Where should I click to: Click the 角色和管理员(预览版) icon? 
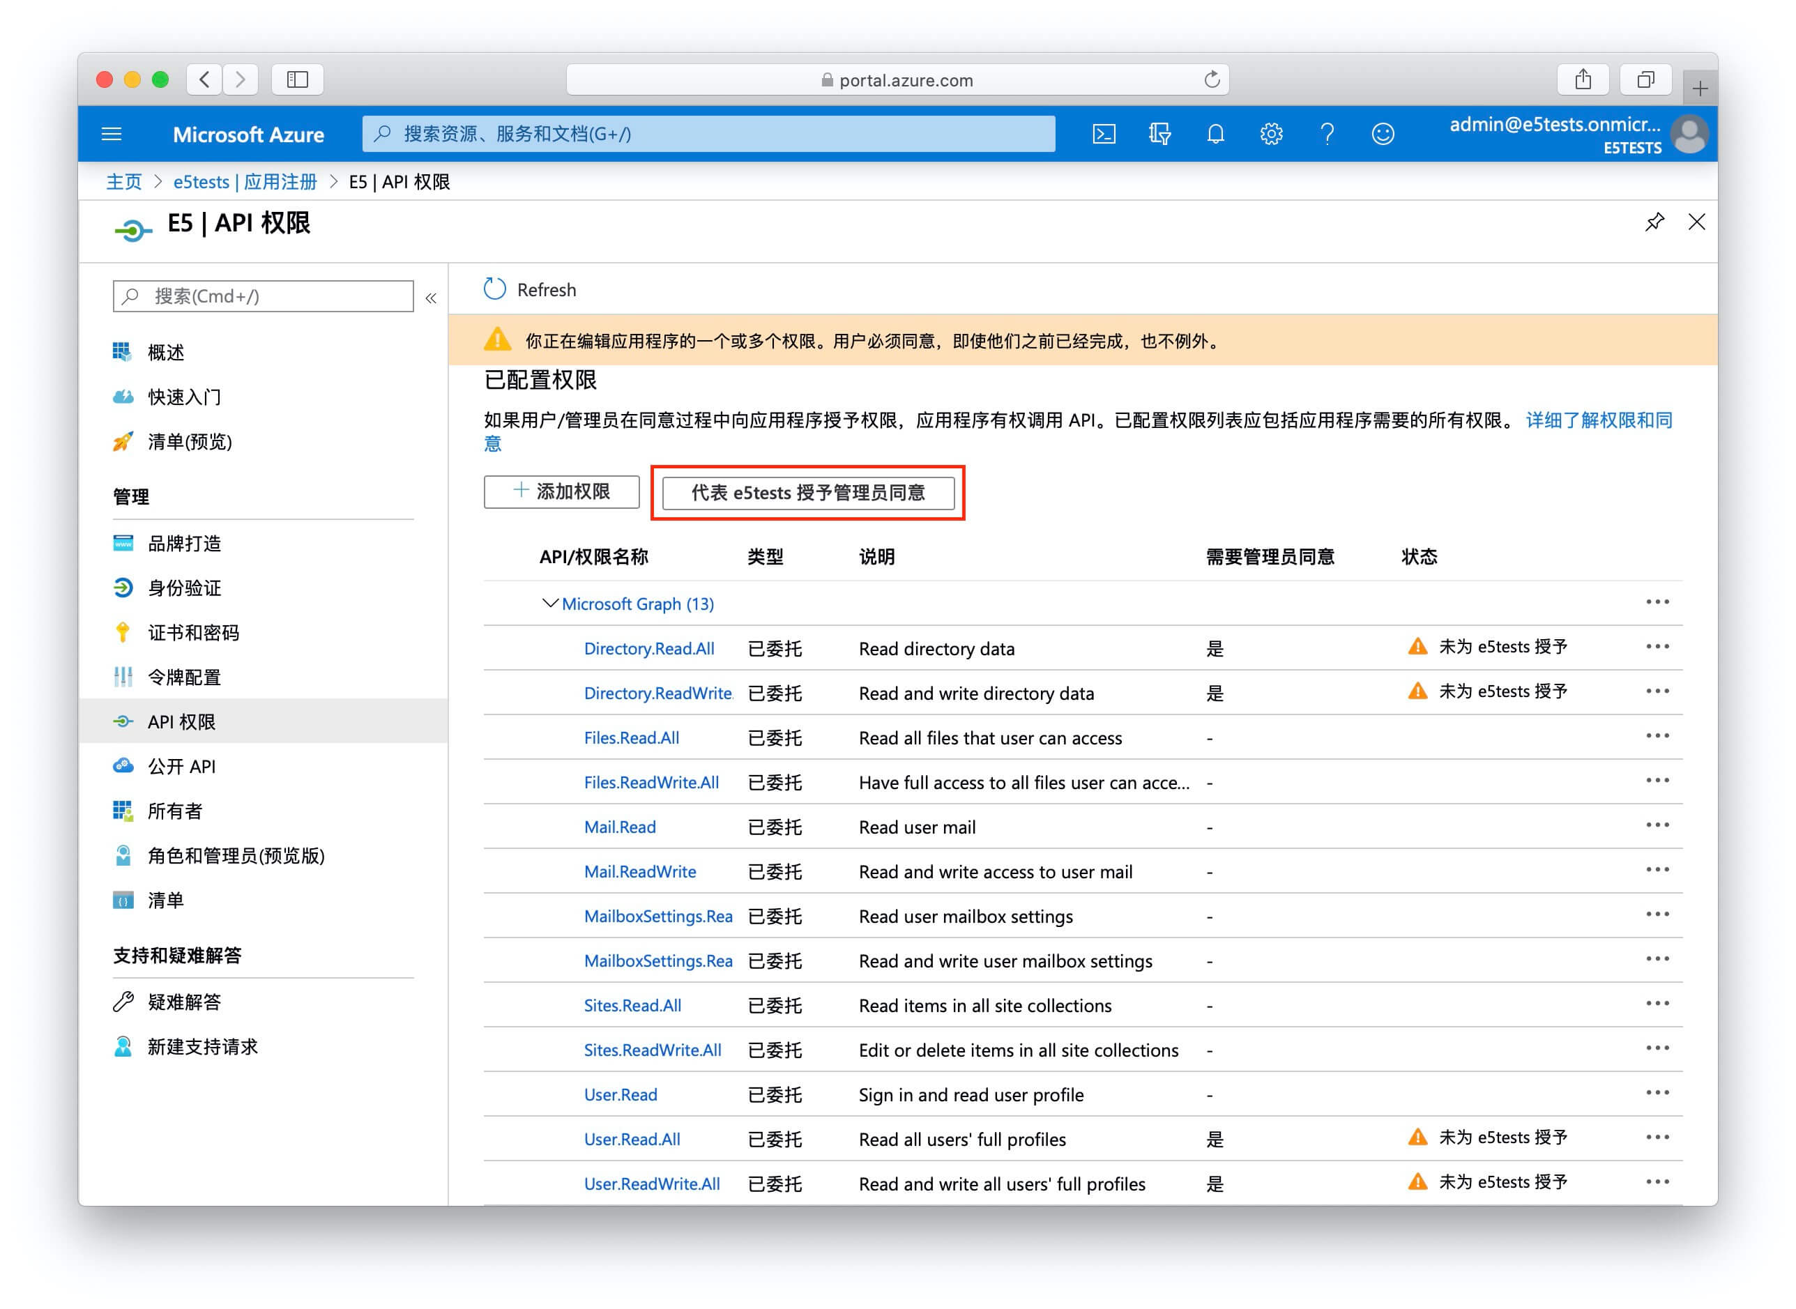click(x=123, y=855)
